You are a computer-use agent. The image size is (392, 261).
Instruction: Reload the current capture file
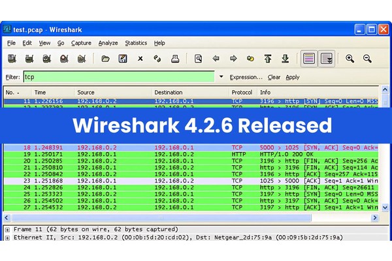[157, 59]
